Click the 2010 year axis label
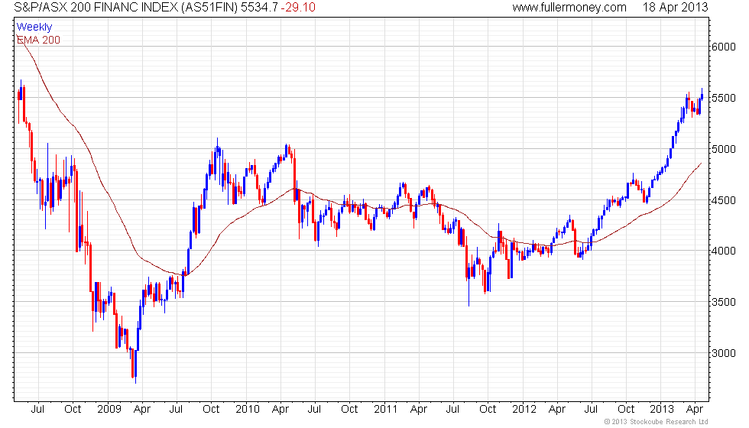 248,410
